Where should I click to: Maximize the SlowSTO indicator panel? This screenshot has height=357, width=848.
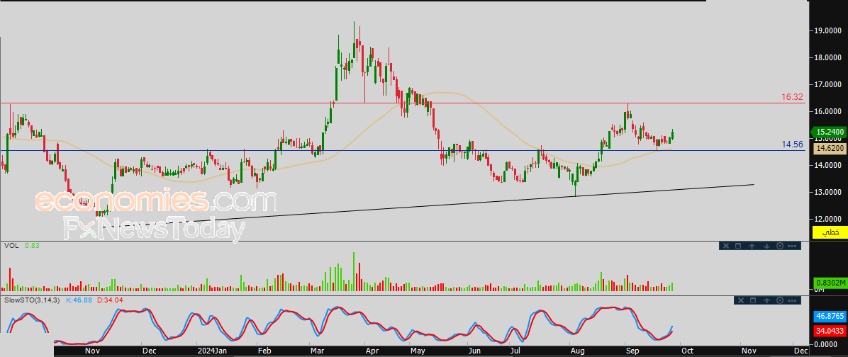[x=754, y=300]
